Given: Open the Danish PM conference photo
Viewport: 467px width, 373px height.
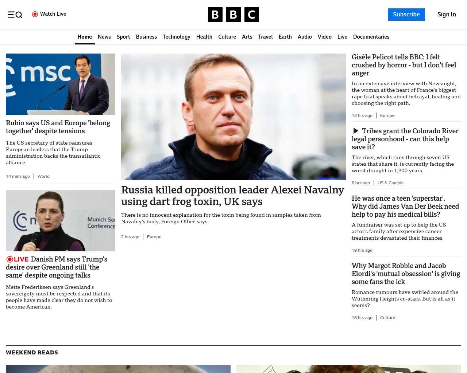Looking at the screenshot, I should [x=61, y=220].
